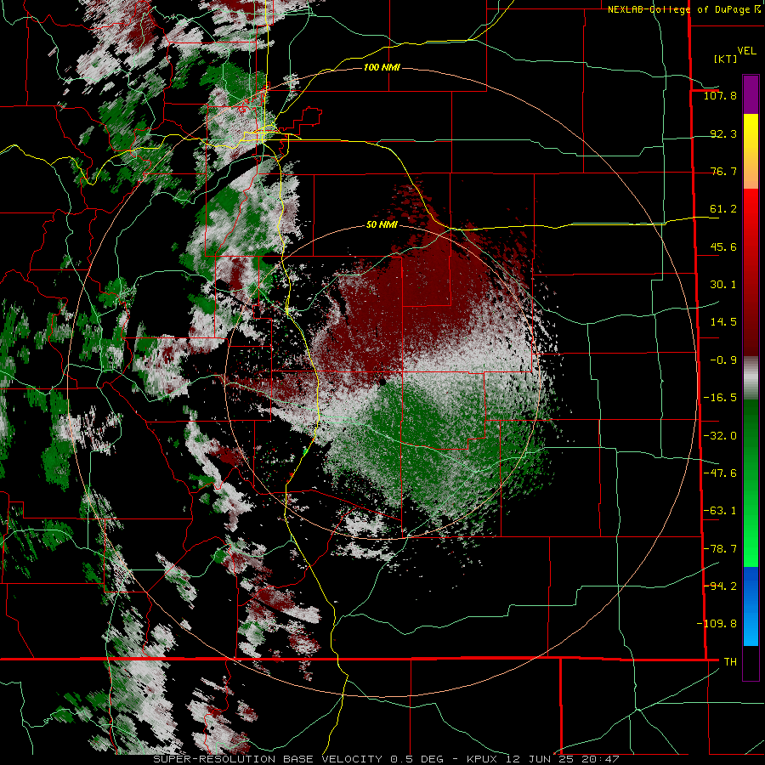Click the bright green segment of color bar
This screenshot has height=765, width=765.
coord(751,539)
